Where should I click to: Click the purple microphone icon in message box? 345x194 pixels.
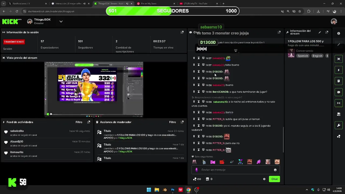tap(196, 170)
